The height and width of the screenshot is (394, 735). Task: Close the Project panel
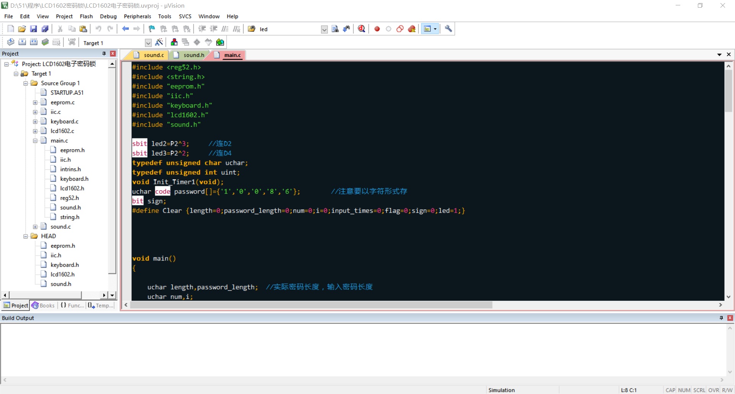click(113, 54)
